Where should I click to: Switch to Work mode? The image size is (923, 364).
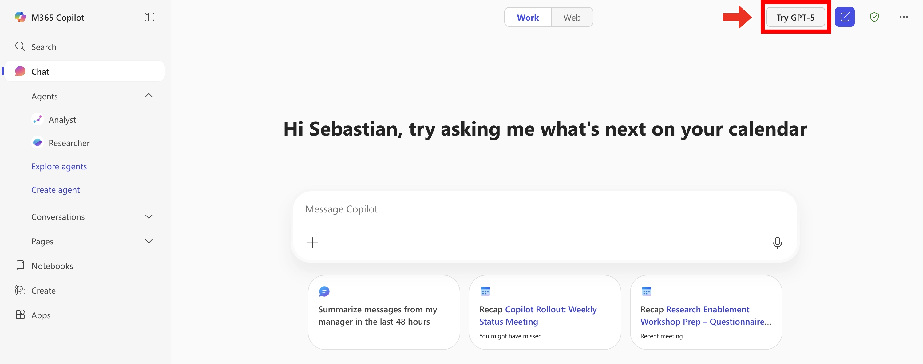[527, 18]
